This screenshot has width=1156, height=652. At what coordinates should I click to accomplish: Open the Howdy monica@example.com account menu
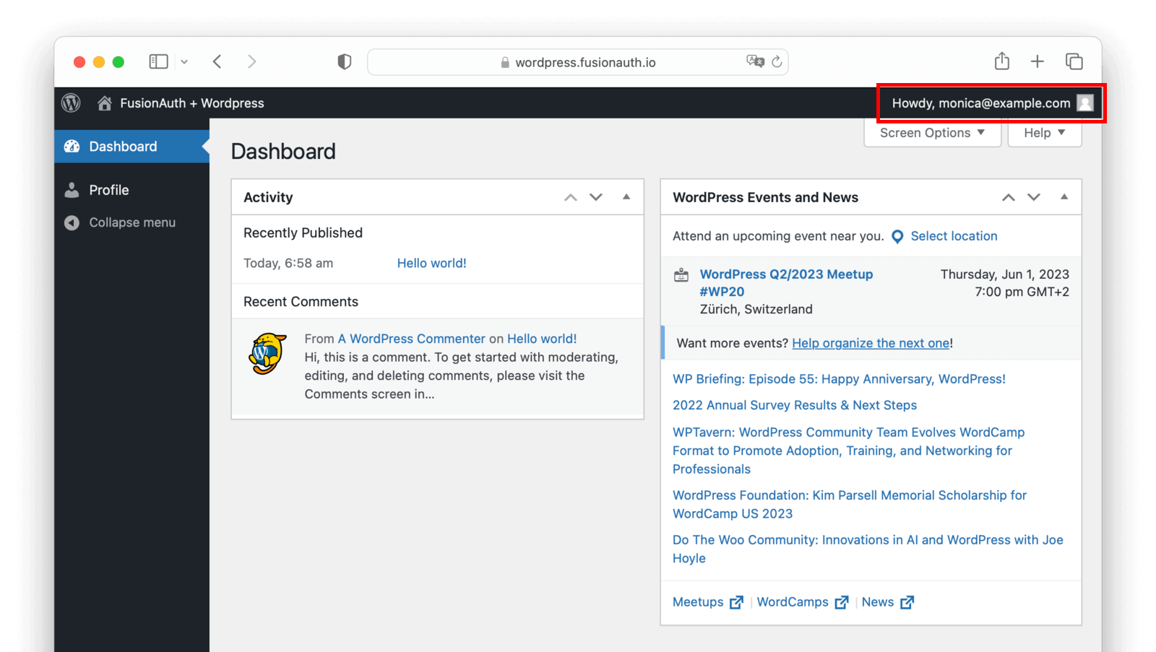(991, 103)
